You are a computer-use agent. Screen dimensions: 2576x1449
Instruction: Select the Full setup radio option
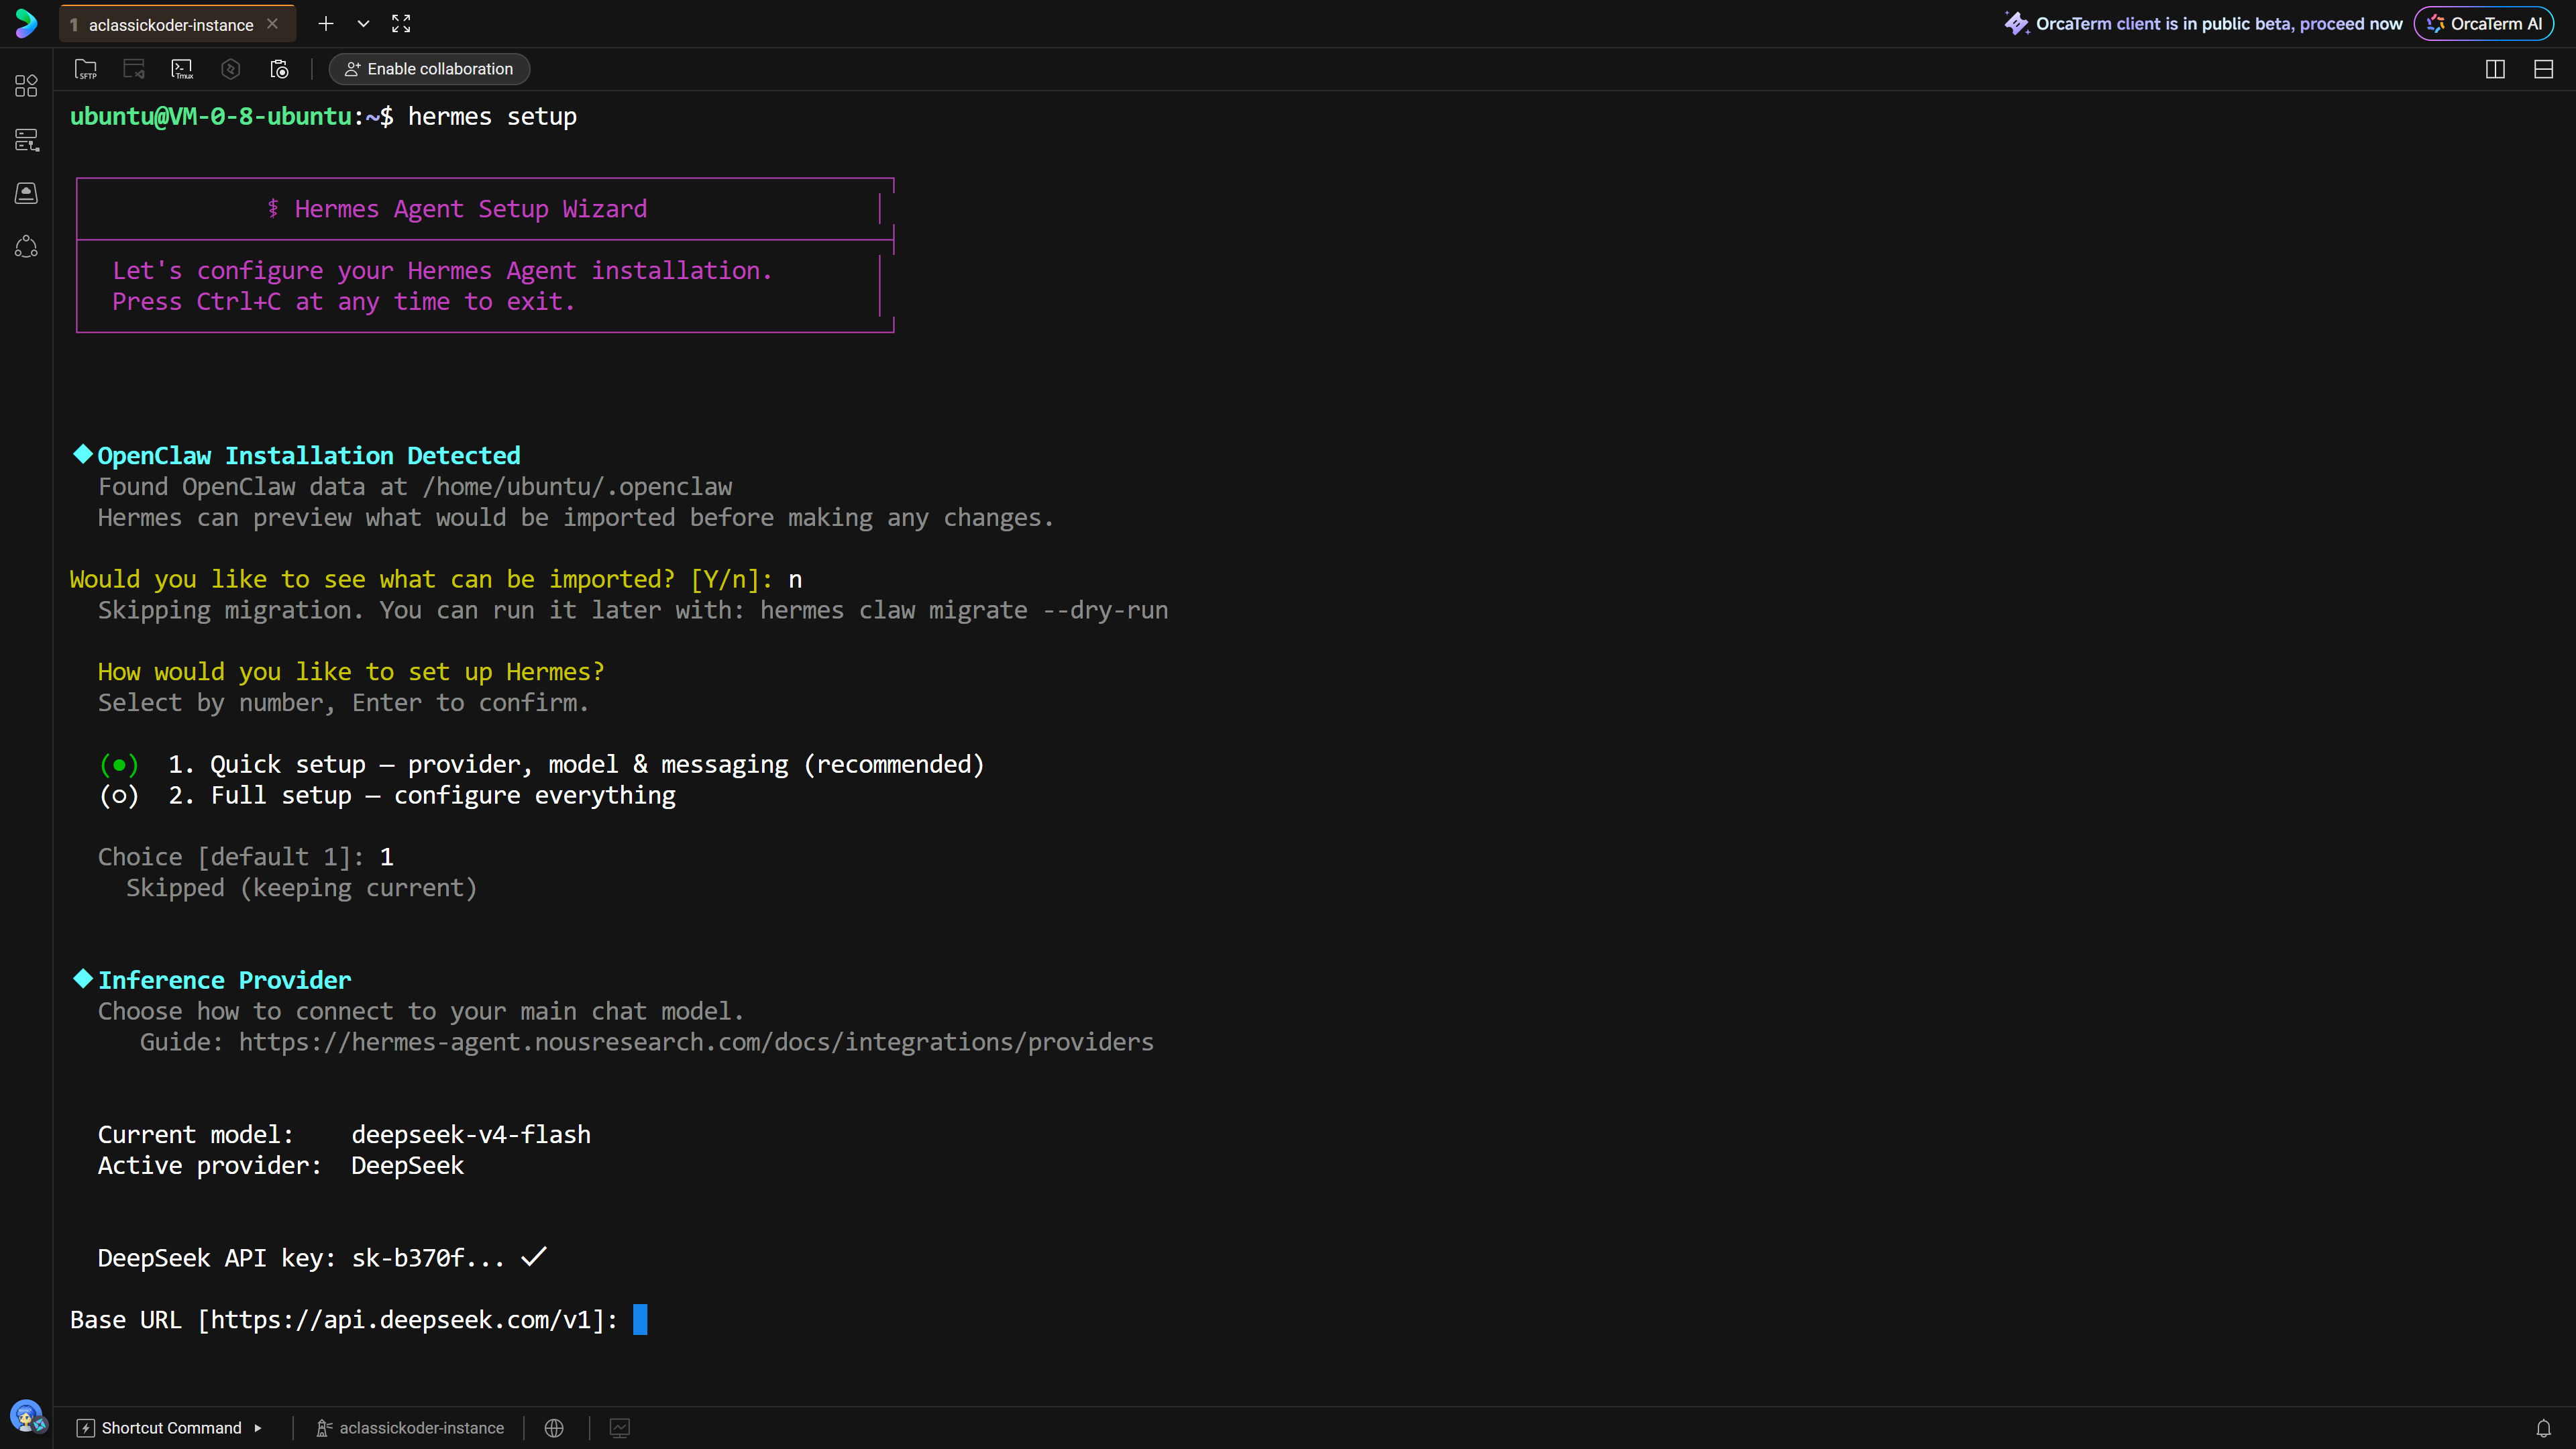119,796
